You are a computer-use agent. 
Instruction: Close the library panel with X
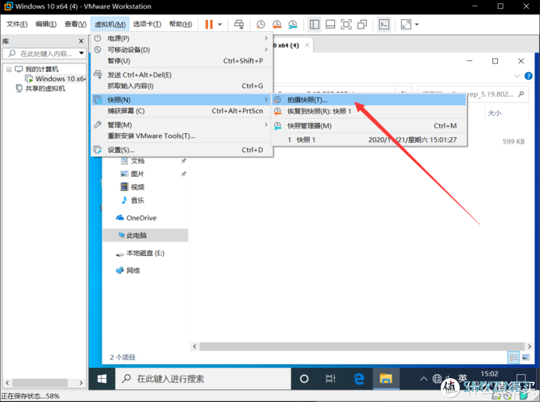tap(81, 41)
